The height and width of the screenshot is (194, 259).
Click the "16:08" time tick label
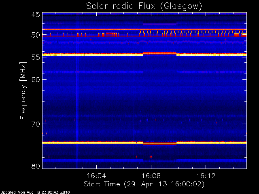point(151,176)
